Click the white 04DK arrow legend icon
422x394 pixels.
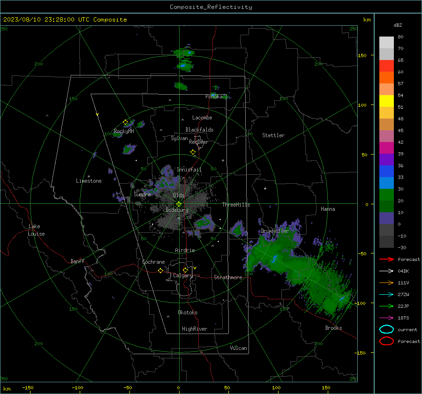(x=386, y=271)
